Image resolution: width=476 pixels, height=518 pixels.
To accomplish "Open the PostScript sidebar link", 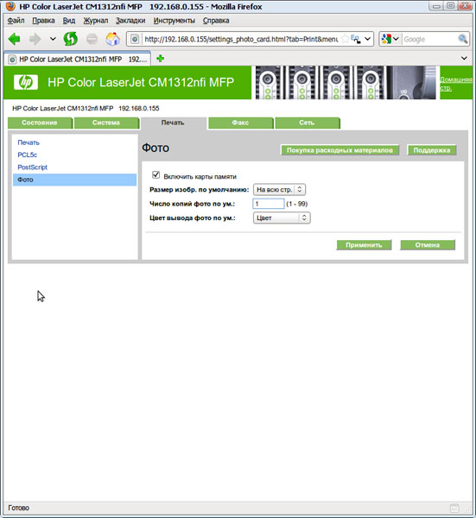I will click(x=32, y=167).
